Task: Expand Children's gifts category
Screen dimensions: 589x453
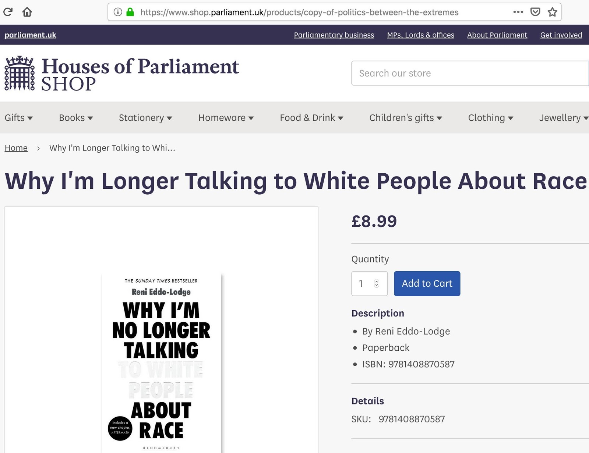Action: pyautogui.click(x=406, y=118)
